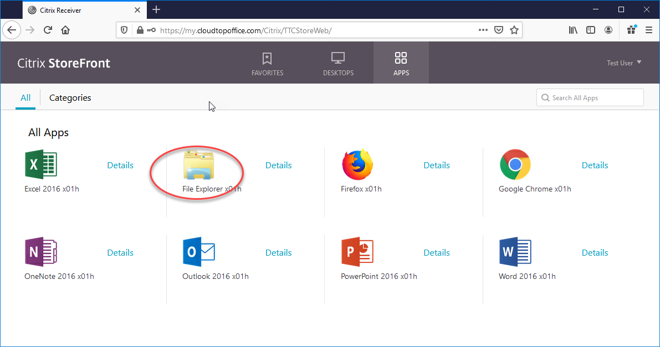The width and height of the screenshot is (660, 347).
Task: Start the PowerPoint 2016 x01h icon
Action: point(357,252)
